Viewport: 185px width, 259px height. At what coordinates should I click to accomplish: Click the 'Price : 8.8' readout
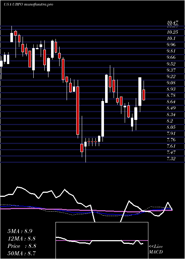pos(21,246)
